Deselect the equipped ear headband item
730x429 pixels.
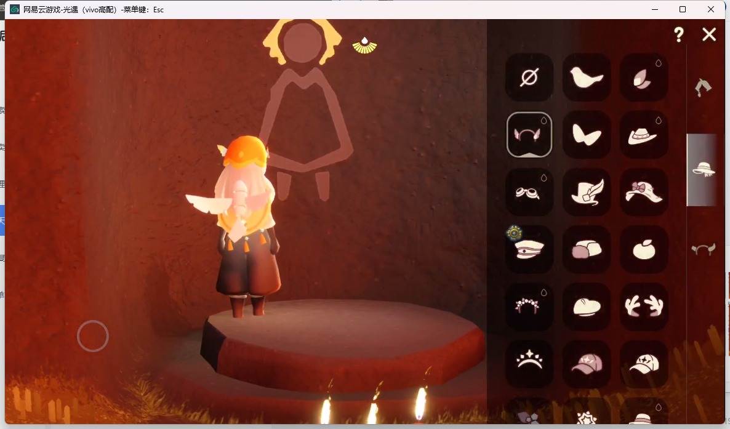(529, 135)
